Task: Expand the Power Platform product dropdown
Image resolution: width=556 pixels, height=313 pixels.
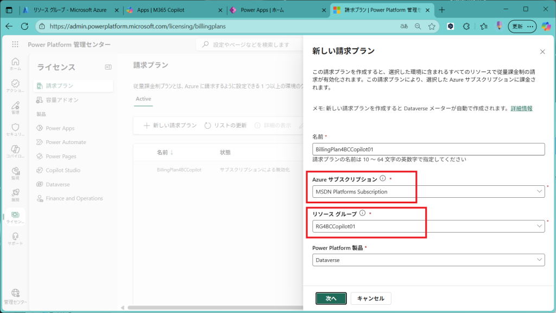Action: click(x=539, y=260)
